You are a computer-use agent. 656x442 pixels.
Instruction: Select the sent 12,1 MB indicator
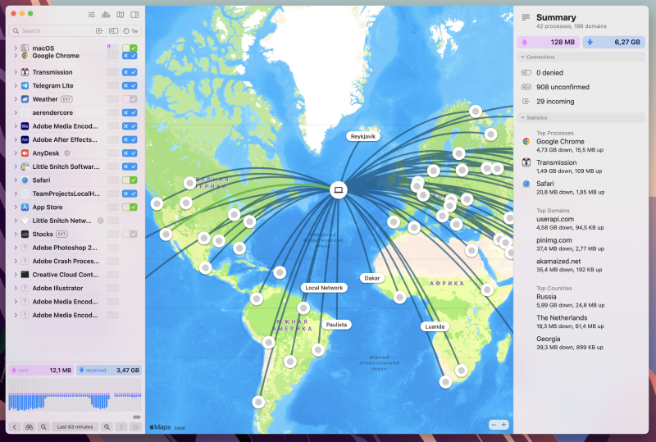point(42,370)
